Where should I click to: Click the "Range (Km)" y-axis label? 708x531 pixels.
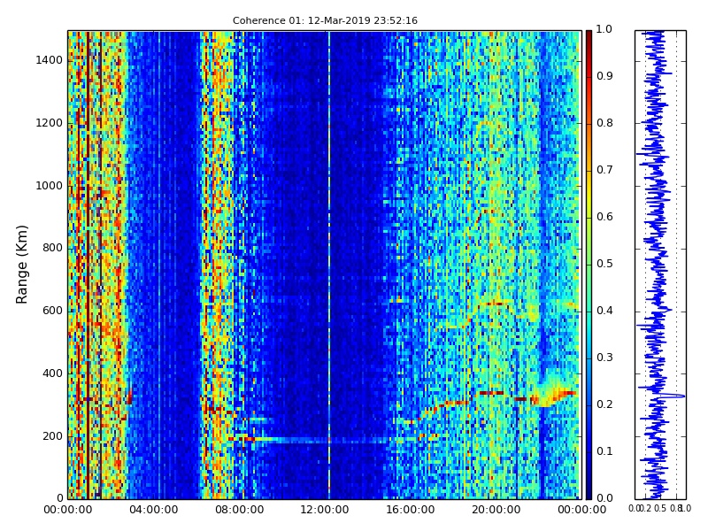point(21,265)
